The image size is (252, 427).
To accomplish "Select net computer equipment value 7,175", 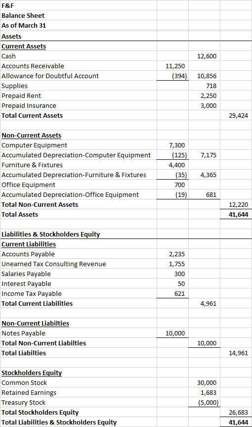I will coord(209,155).
